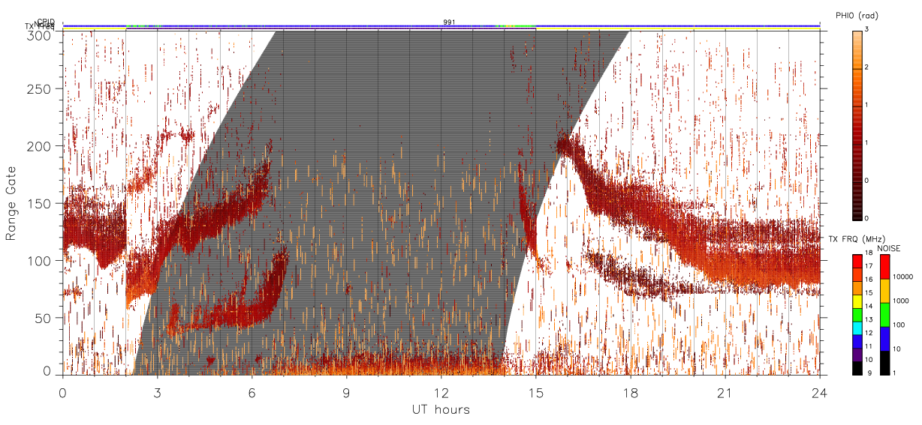922x425 pixels.
Task: Pick the yellow swatch in TX FRQ legend
Action: (x=857, y=302)
